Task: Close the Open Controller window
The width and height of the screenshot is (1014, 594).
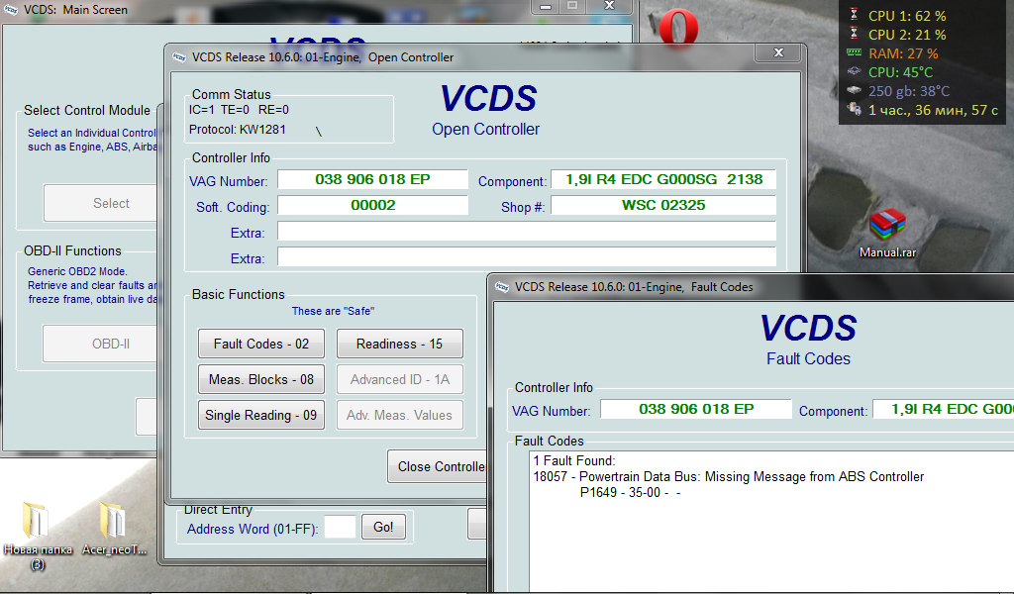Action: (x=778, y=52)
